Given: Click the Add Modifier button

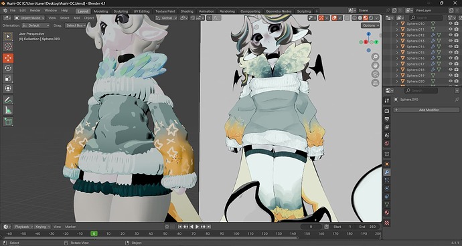Looking at the screenshot, I should pos(426,110).
